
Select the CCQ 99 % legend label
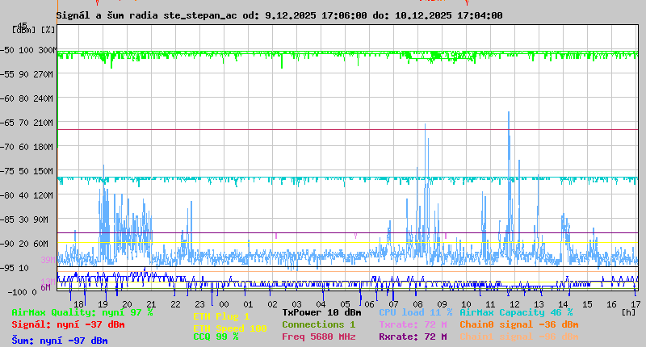click(216, 337)
